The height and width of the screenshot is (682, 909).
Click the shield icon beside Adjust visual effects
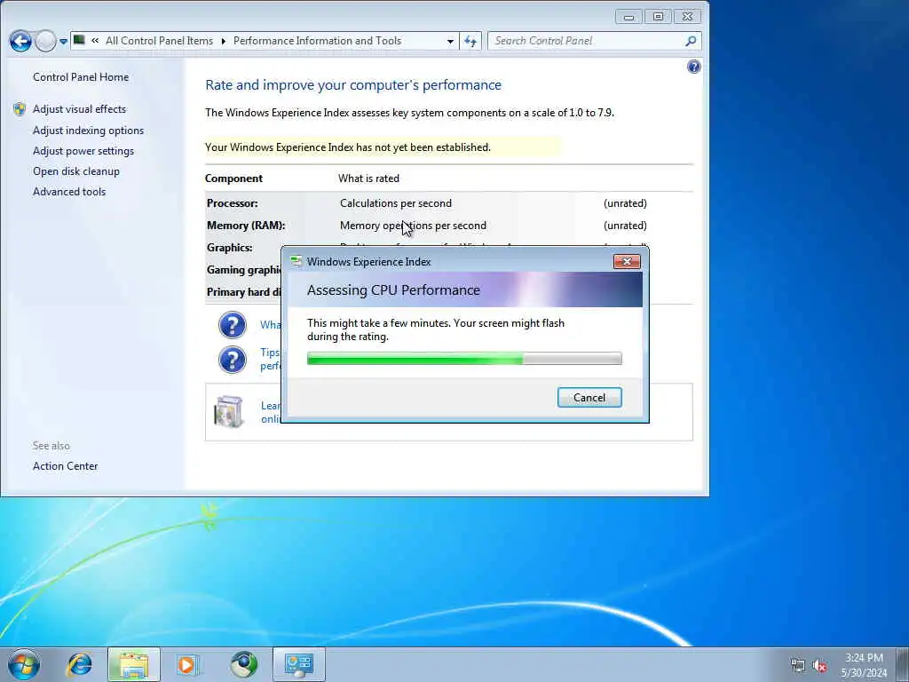coord(20,109)
